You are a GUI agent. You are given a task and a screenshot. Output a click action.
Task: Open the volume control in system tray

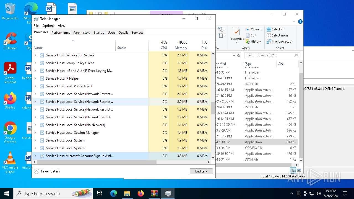pyautogui.click(x=318, y=193)
